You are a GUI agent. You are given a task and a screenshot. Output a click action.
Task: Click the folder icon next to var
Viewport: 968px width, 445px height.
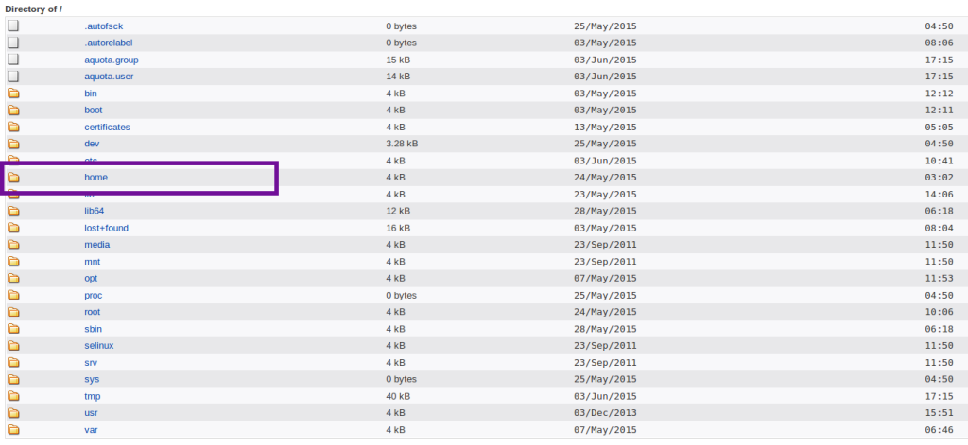click(x=13, y=430)
